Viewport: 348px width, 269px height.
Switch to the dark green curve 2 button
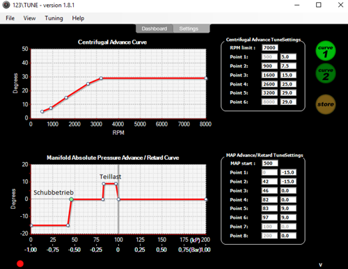(326, 74)
